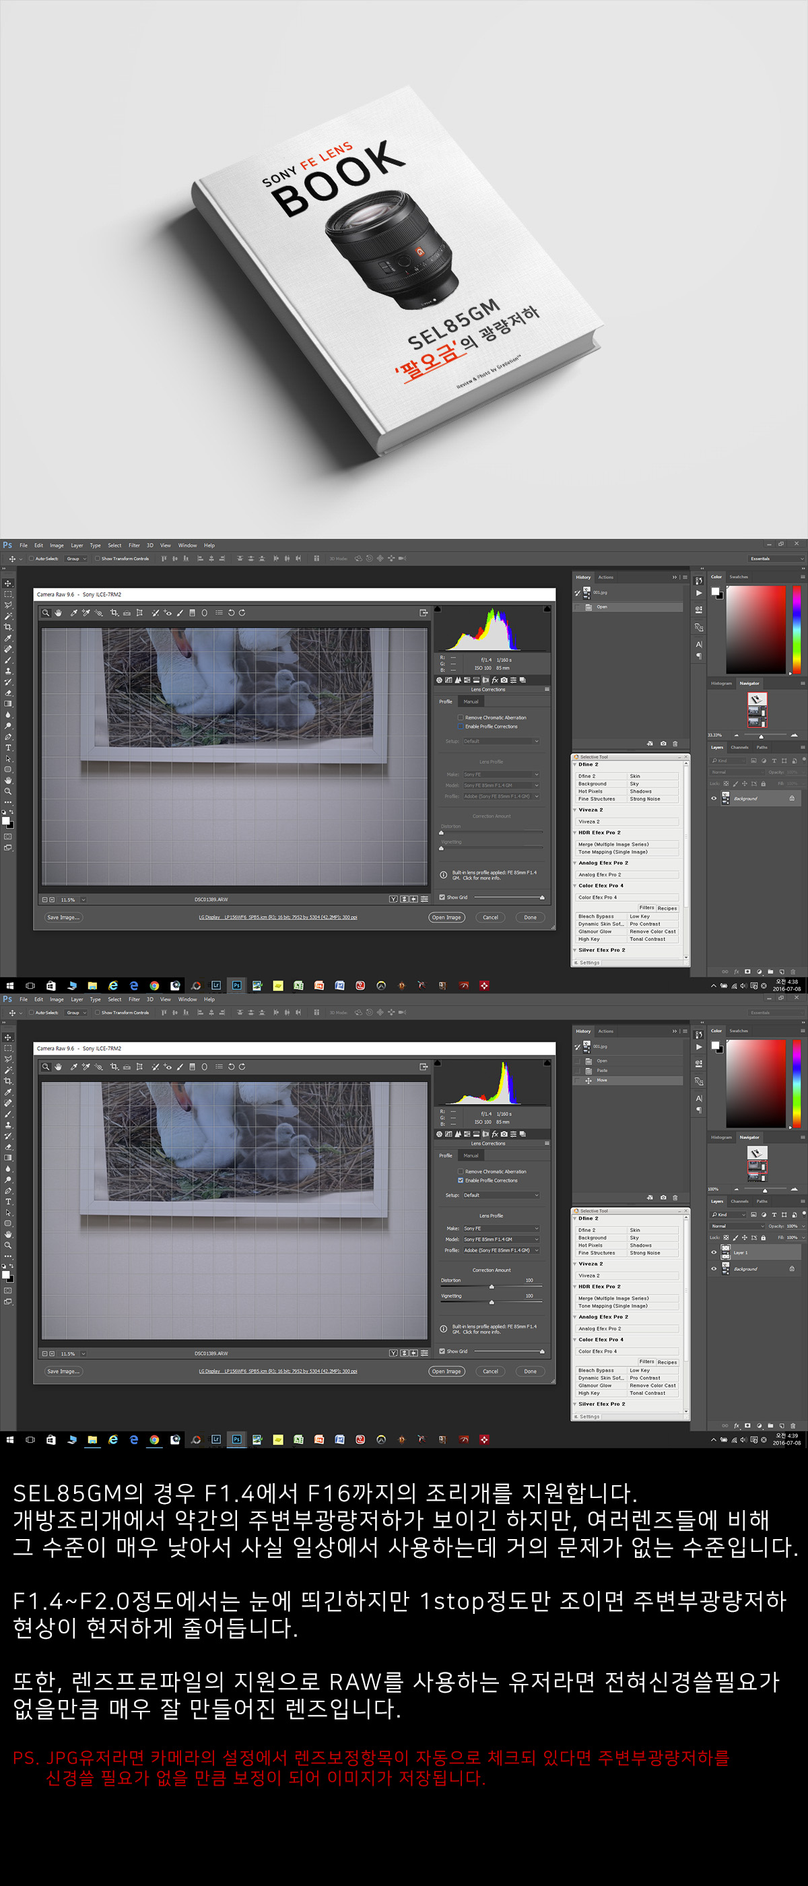Hide Layer 1 using its eye icon
The image size is (808, 1886).
(714, 1253)
